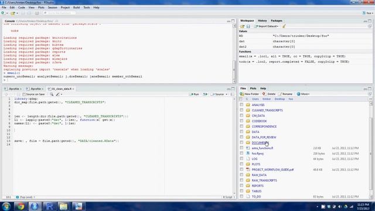
Task: Click the Files pane vertical scrollbar
Action: pos(371,150)
